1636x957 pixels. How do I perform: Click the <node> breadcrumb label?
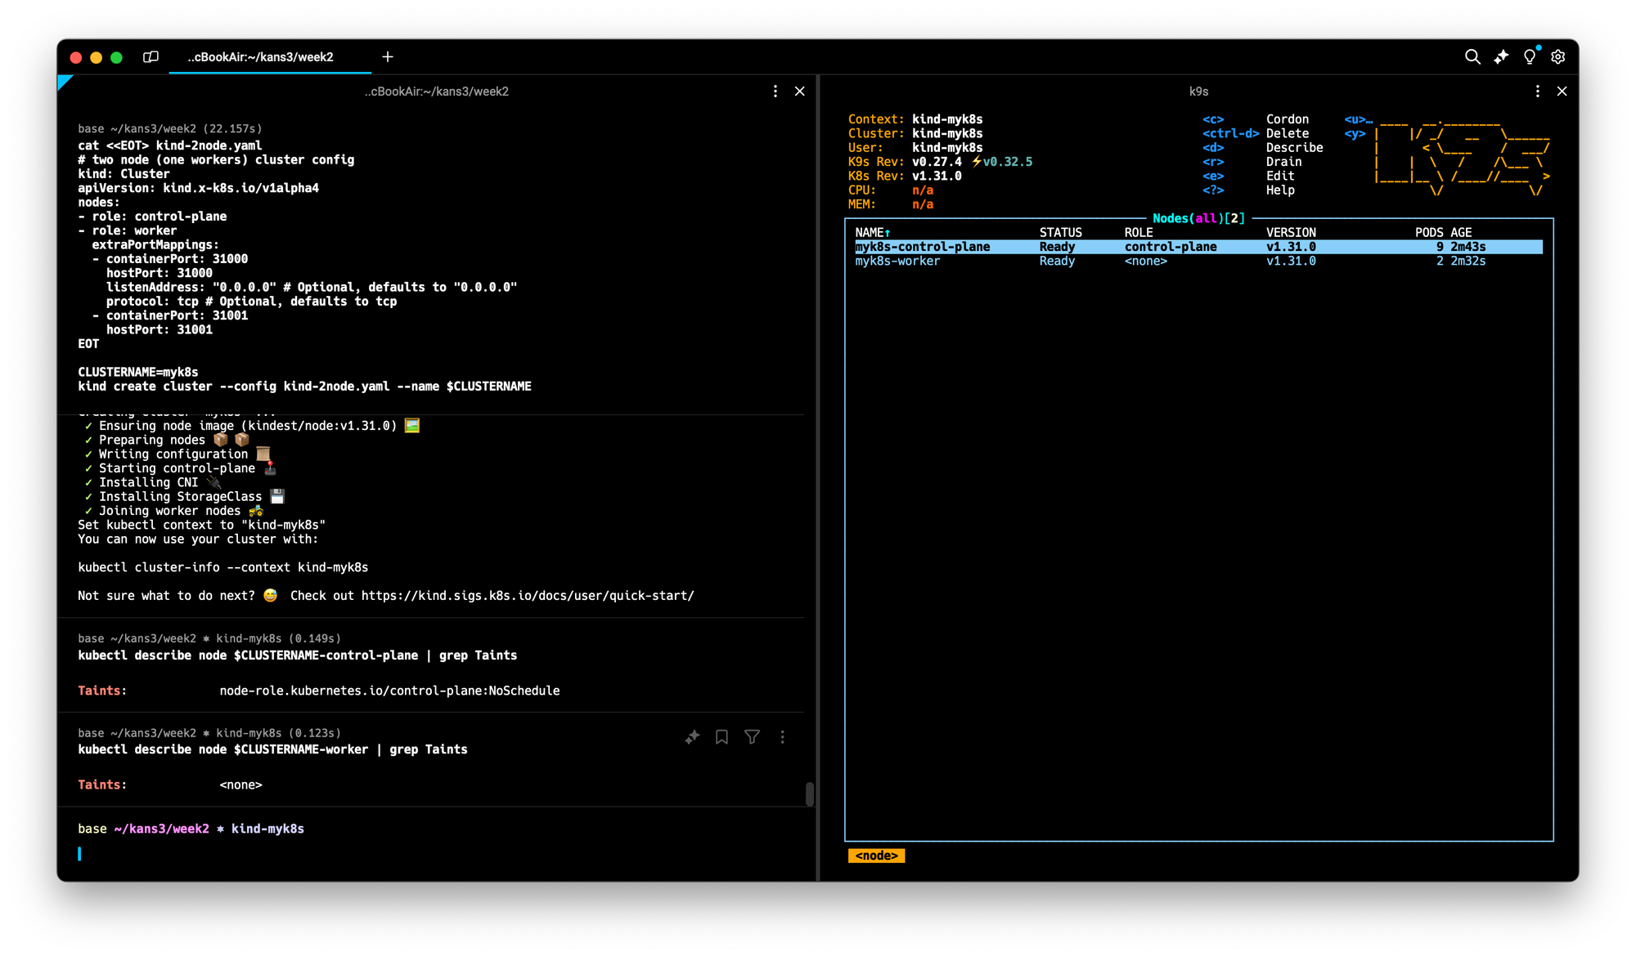coord(876,856)
